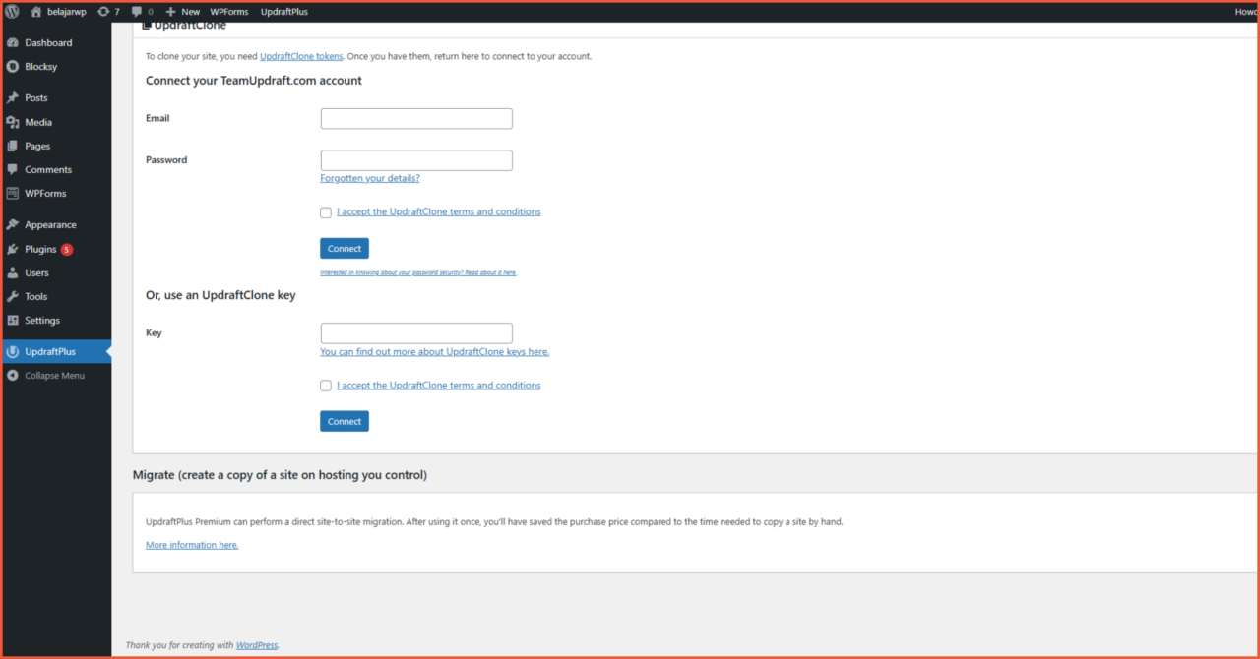
Task: Open Users label in sidebar menu
Action: tap(37, 272)
